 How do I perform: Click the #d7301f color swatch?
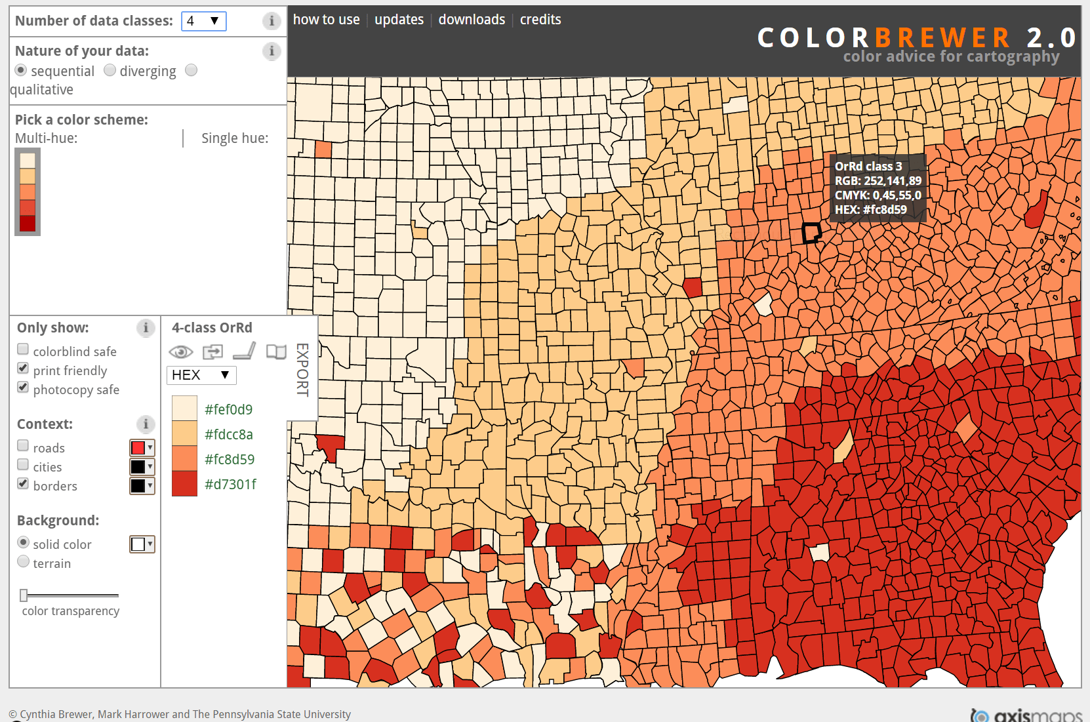pos(184,484)
